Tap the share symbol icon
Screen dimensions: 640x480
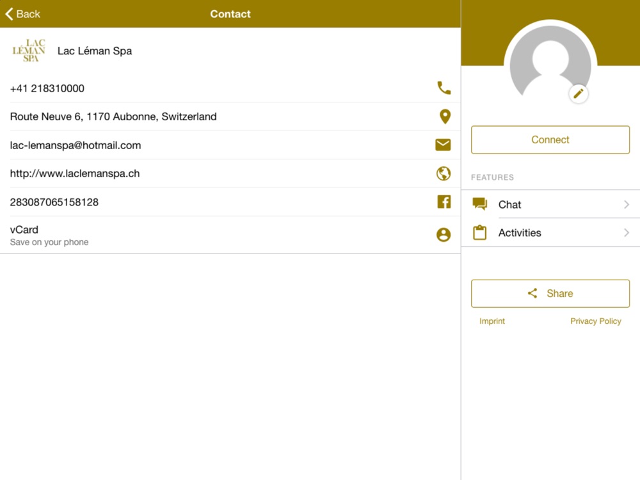pyautogui.click(x=532, y=293)
